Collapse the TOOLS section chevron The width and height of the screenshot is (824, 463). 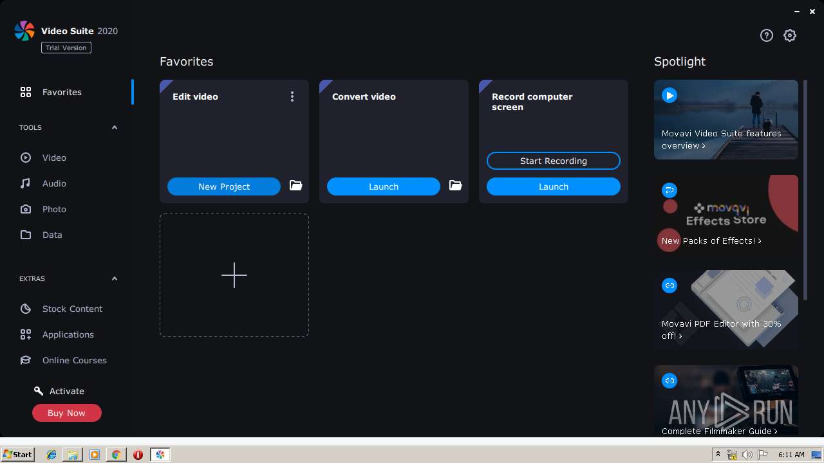coord(115,127)
